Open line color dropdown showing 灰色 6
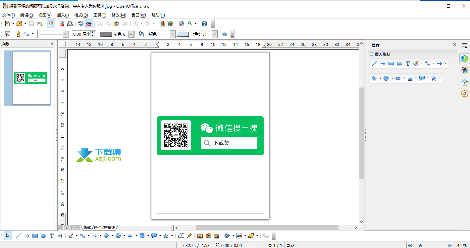The height and width of the screenshot is (248, 470). (131, 34)
